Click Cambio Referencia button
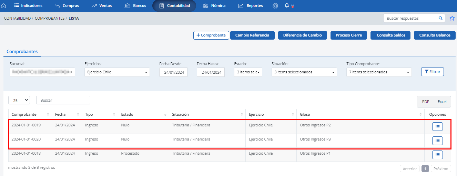This screenshot has width=457, height=176. (252, 35)
